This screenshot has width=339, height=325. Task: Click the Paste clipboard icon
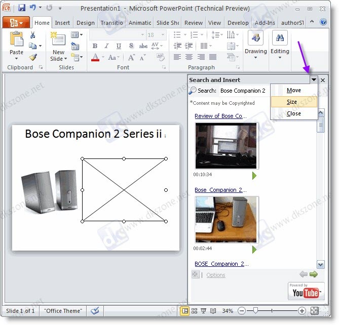point(16,39)
